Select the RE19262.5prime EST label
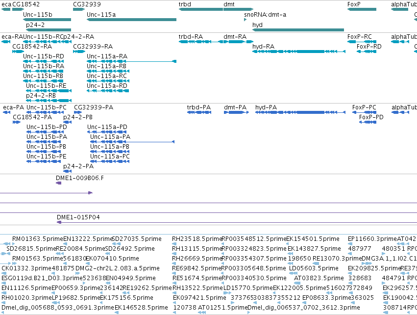417x315 pixels. [x=147, y=288]
